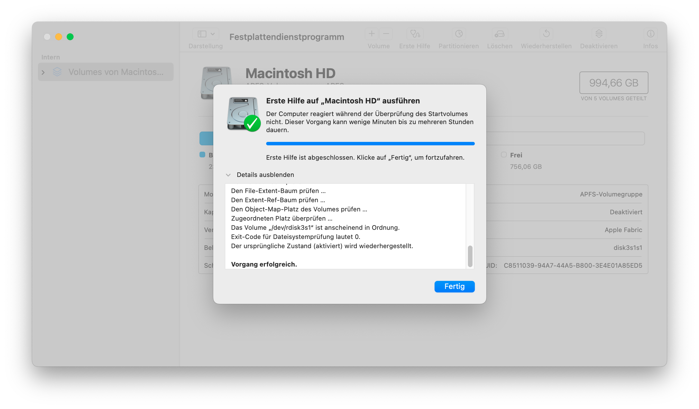The width and height of the screenshot is (699, 409).
Task: Click 'Den File-Extent-Baum prüfen …' log line
Action: (278, 191)
